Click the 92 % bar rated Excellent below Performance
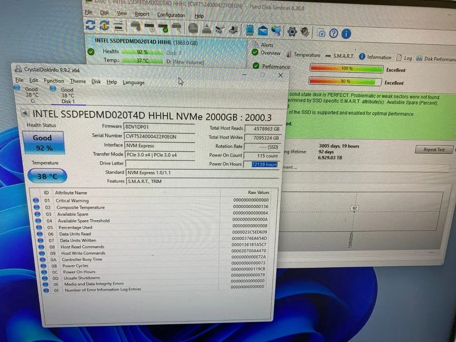 (345, 82)
